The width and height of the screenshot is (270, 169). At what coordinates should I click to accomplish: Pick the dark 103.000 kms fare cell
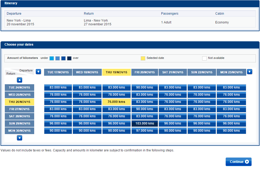[x=145, y=124]
